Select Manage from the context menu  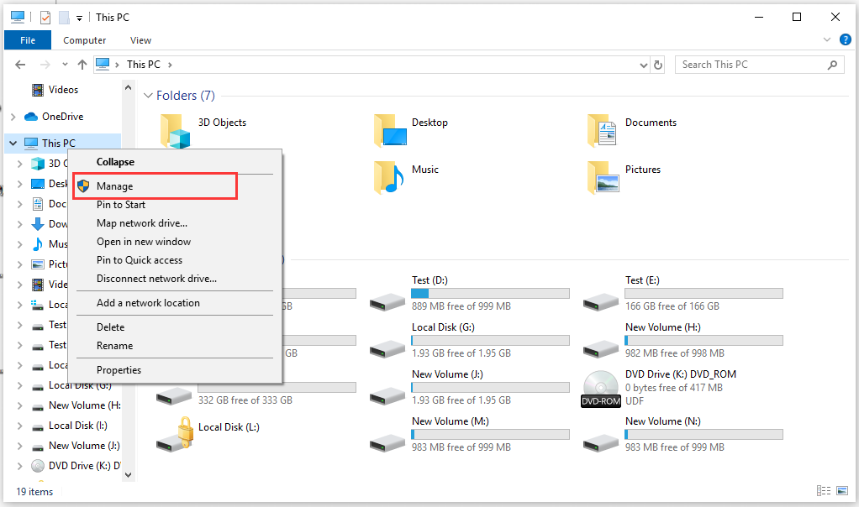[114, 186]
